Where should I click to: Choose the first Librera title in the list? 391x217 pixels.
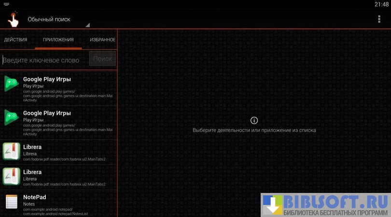pos(32,147)
